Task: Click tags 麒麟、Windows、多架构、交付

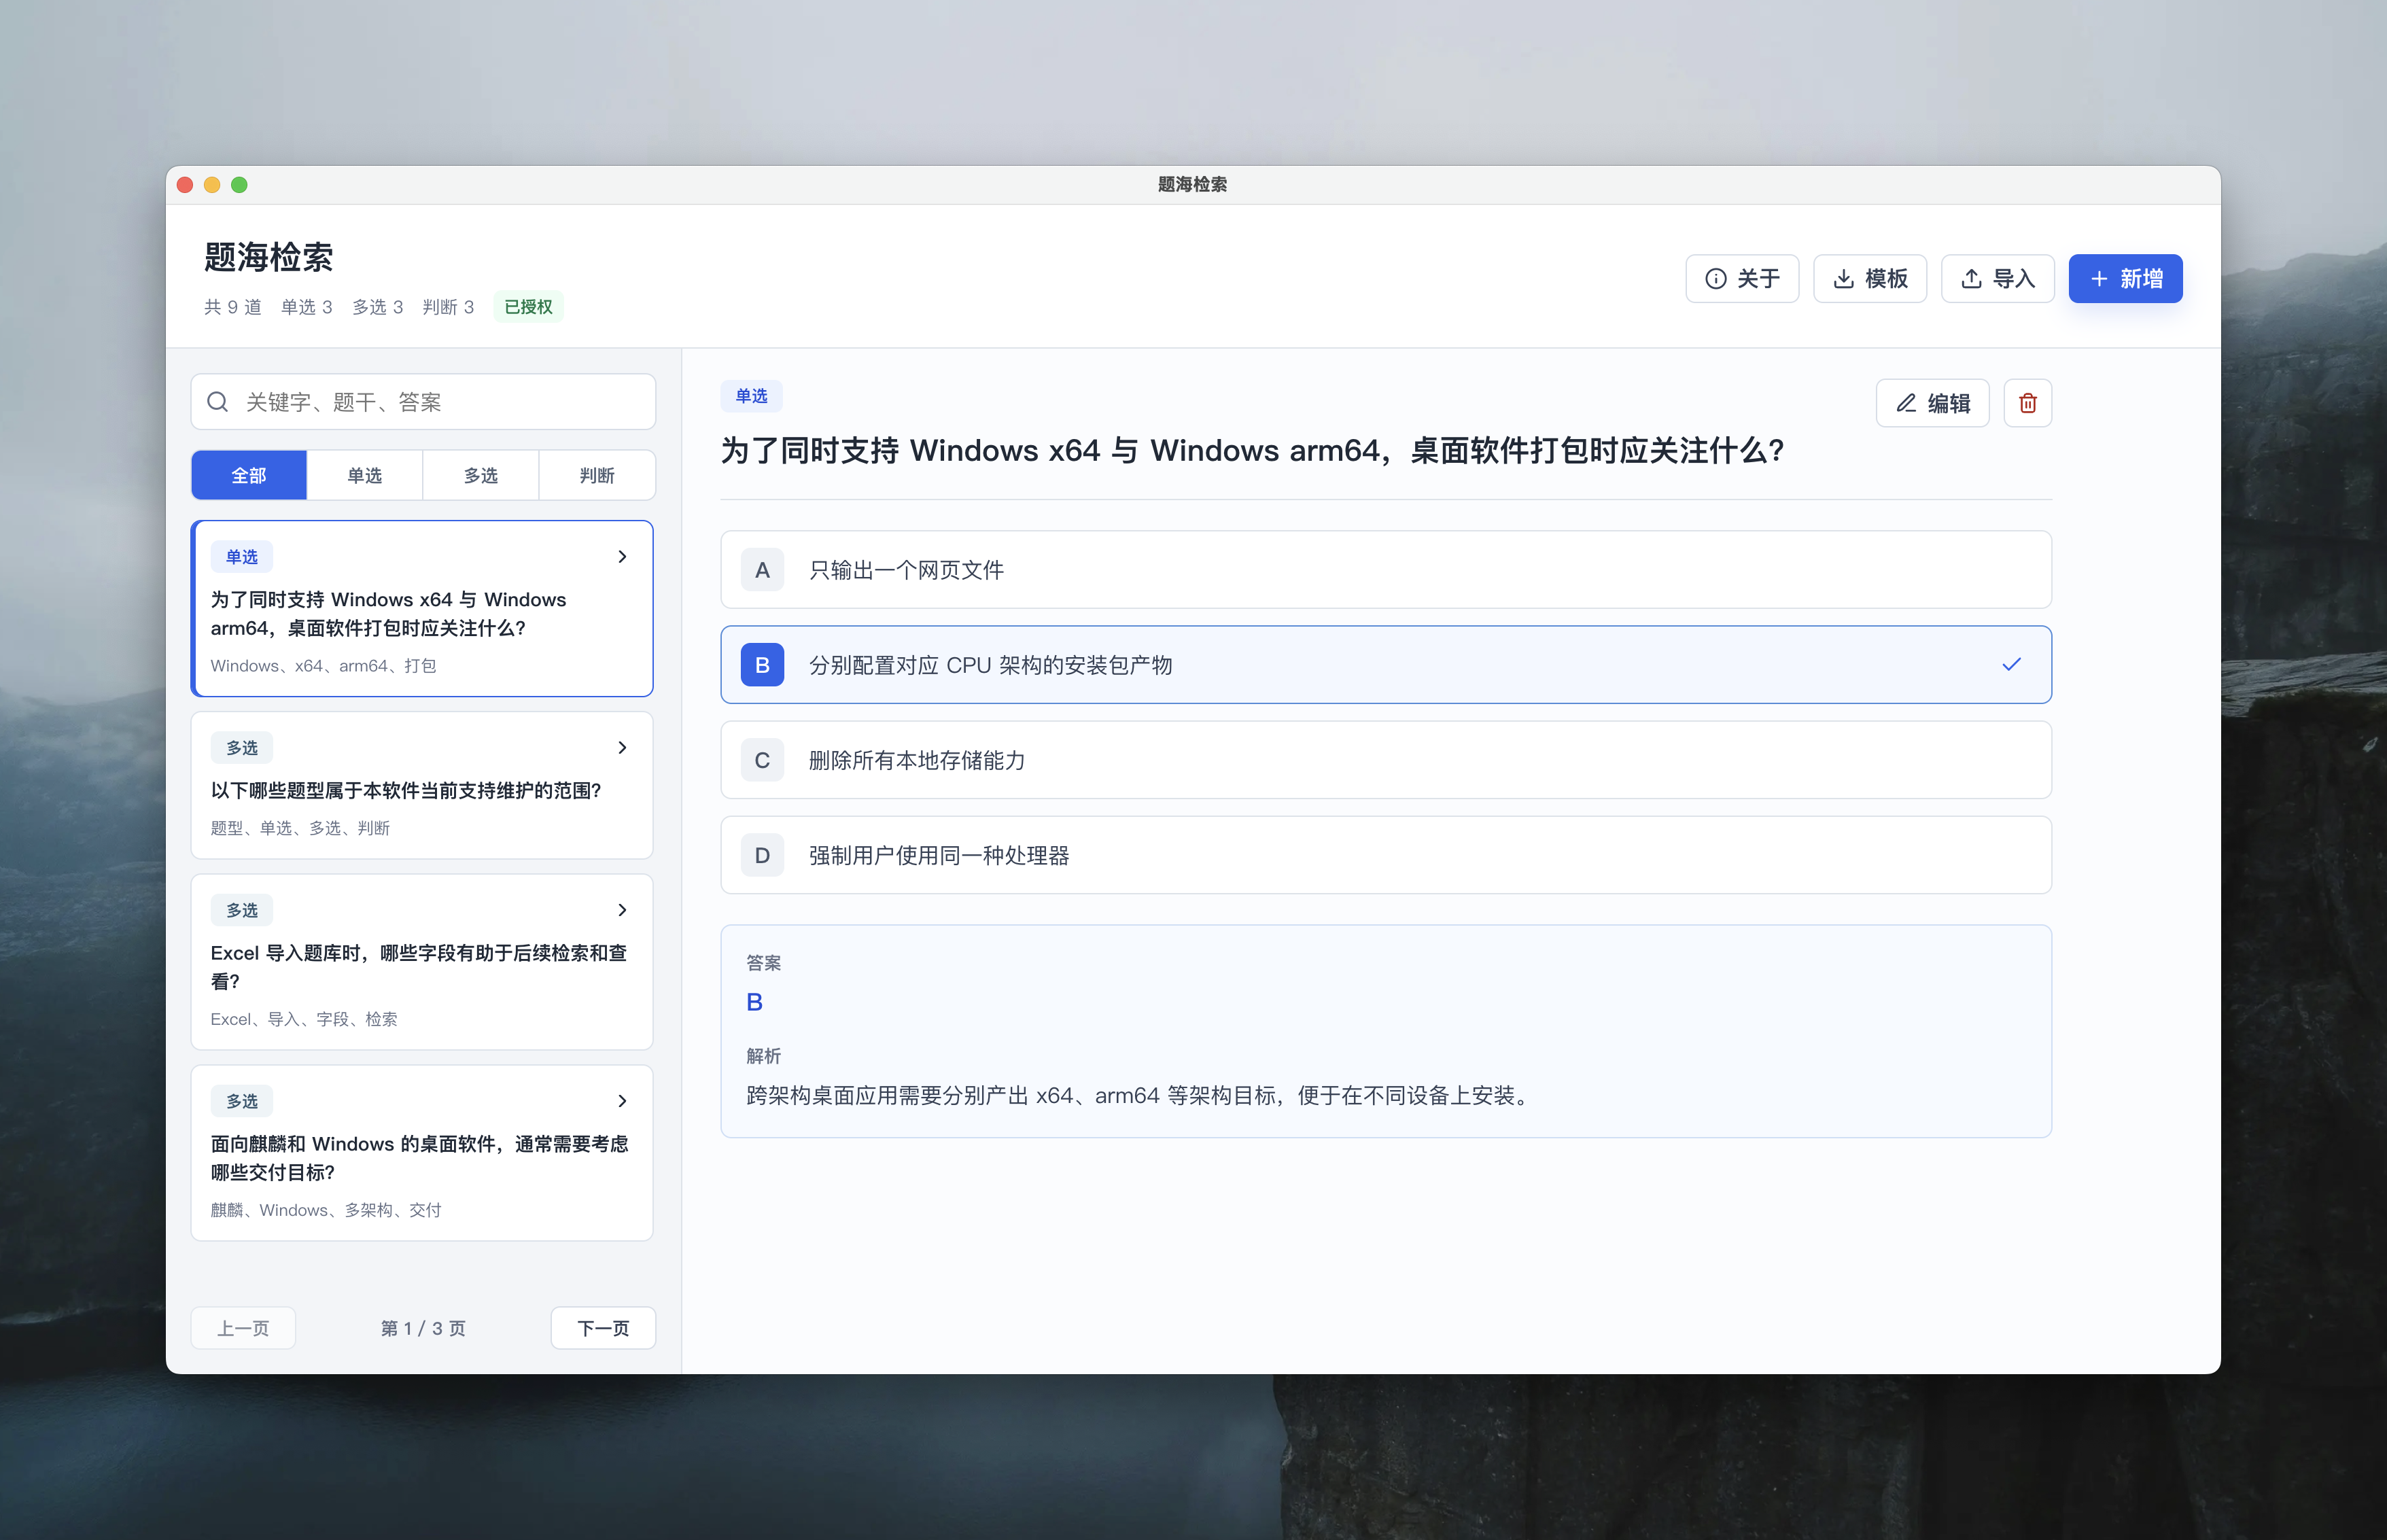Action: (326, 1210)
